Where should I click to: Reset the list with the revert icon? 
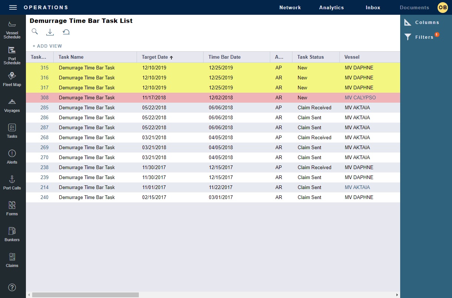coord(66,32)
